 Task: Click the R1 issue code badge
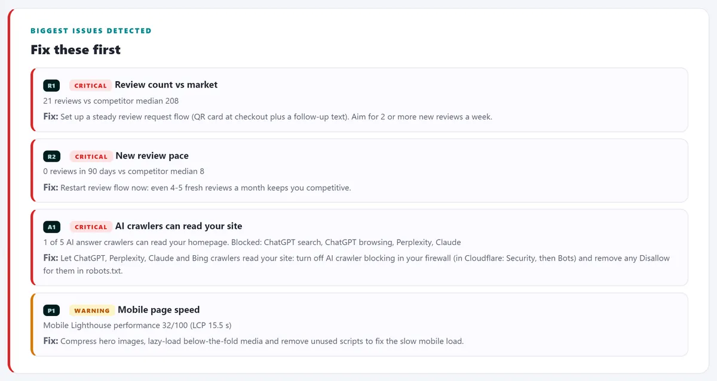51,85
